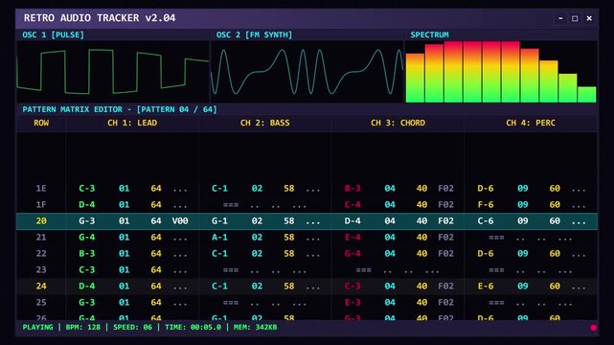The height and width of the screenshot is (345, 614).
Task: Click chord note C-4 in row 1F
Action: [x=352, y=205]
